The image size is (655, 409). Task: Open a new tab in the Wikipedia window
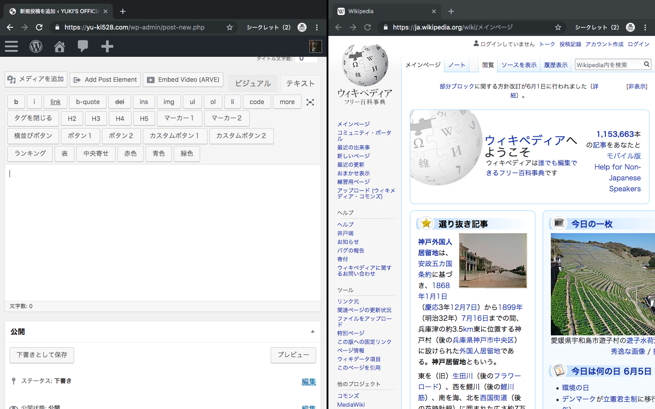[451, 11]
